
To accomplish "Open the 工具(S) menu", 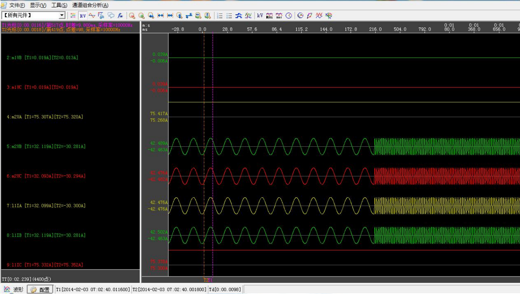I will click(x=59, y=5).
